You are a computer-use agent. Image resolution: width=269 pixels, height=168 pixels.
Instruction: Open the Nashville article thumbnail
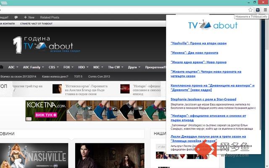point(34,156)
